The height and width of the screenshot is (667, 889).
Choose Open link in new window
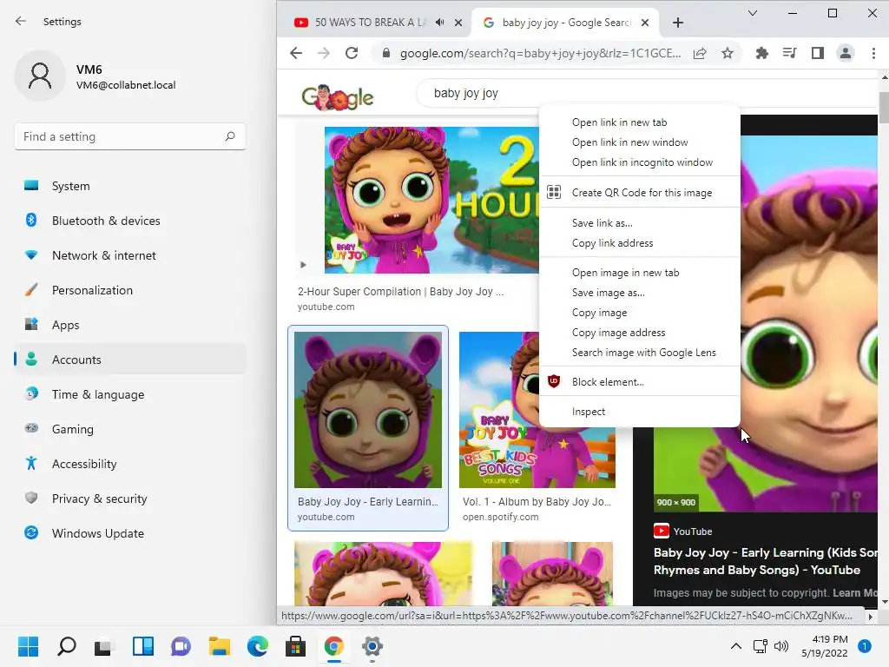coord(640,142)
